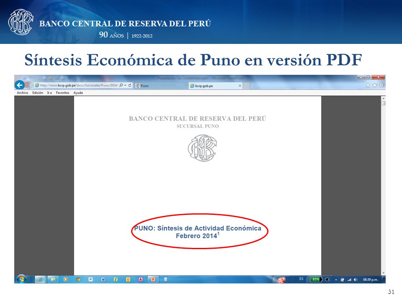Screen dimensions: 402x301
Task: Open the Edición menu
Action: (38, 93)
